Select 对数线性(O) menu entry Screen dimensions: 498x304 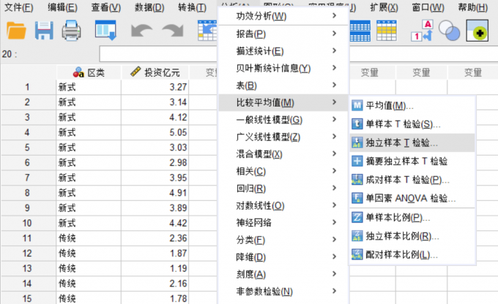(283, 205)
